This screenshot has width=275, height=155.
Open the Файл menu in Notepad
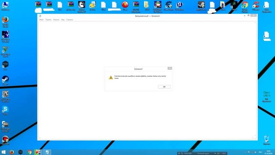(42, 20)
